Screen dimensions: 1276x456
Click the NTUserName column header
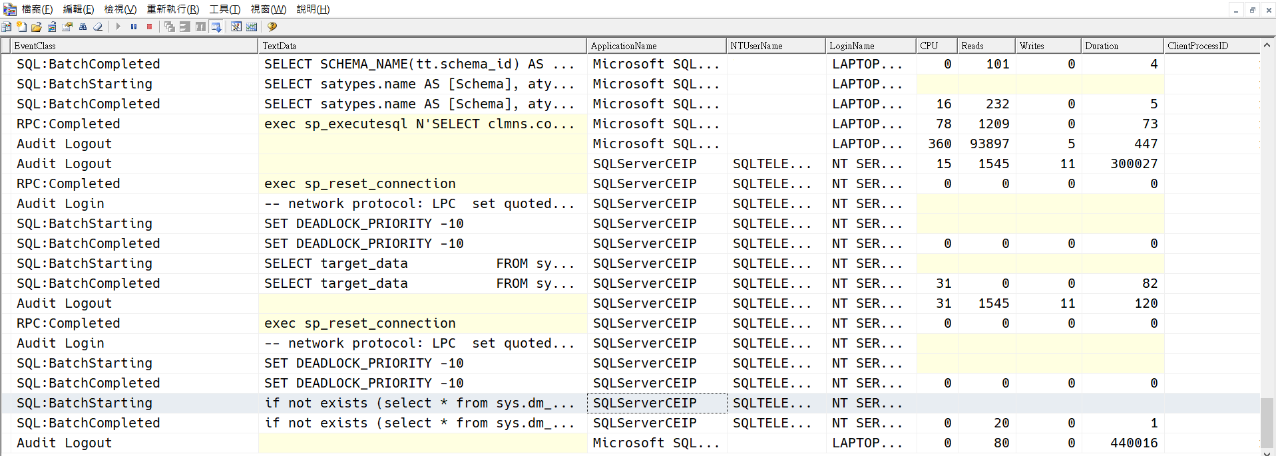coord(776,46)
